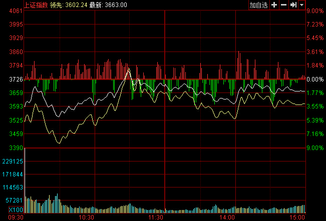Click the 最新 3663.00 latest price label

point(108,4)
